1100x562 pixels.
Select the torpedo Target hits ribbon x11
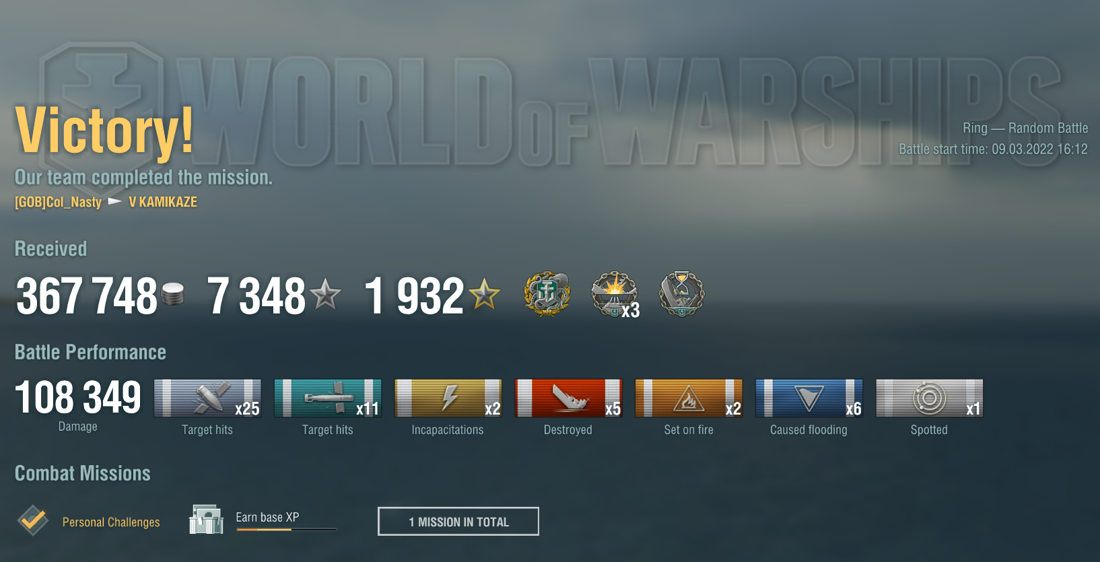tap(328, 398)
